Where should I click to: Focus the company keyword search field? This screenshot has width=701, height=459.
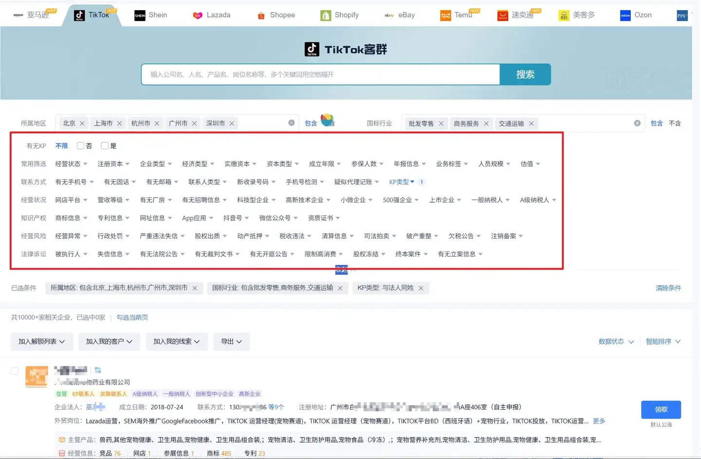pyautogui.click(x=320, y=75)
